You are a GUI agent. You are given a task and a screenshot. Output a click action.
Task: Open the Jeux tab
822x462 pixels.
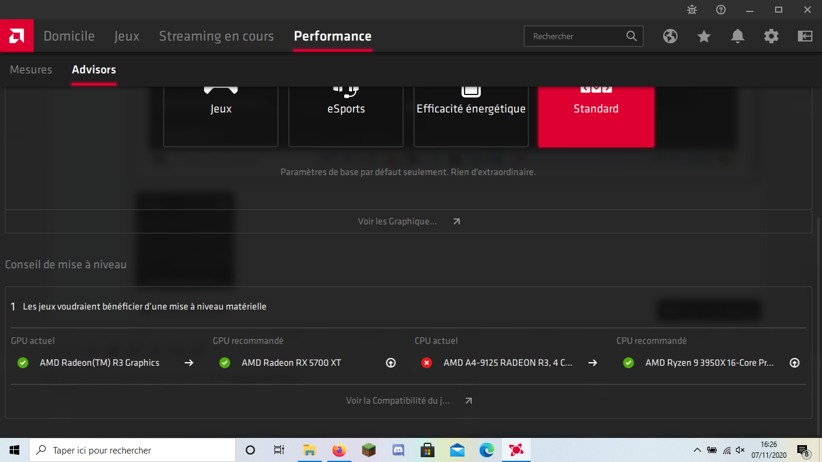pyautogui.click(x=127, y=36)
